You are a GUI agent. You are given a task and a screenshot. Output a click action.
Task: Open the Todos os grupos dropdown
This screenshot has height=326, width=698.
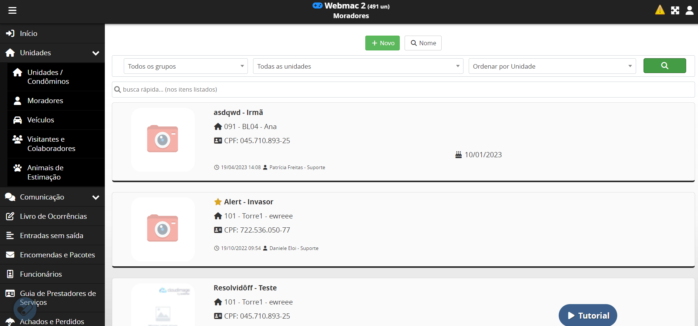click(x=185, y=66)
